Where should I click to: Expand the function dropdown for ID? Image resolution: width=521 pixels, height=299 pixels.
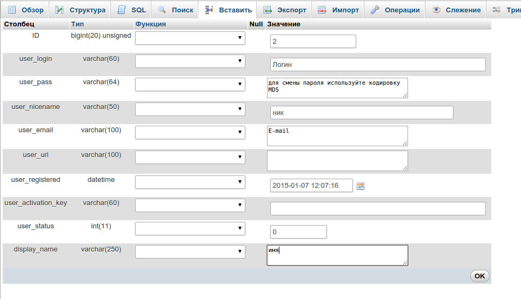point(190,38)
